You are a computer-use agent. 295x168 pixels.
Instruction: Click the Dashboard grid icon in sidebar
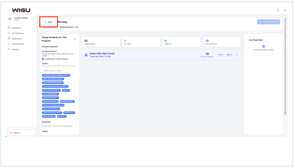click(x=9, y=28)
